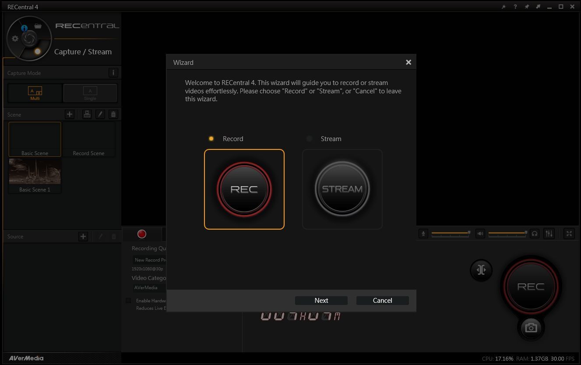Mute the microphone icon

click(x=423, y=234)
